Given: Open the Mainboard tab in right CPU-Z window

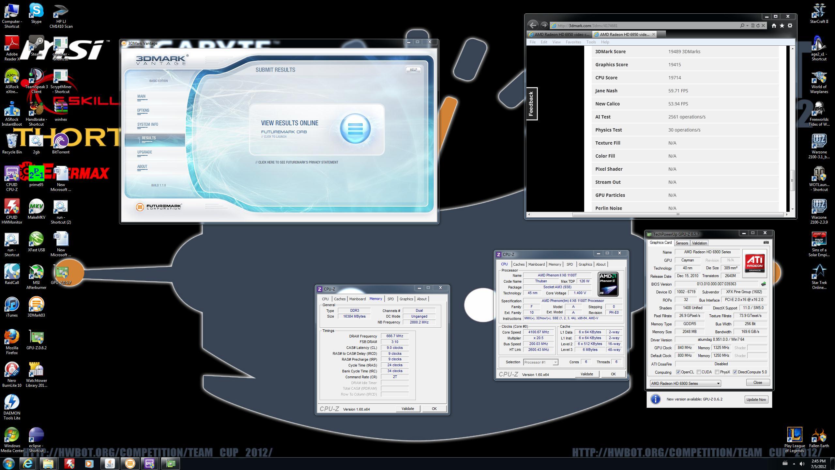Looking at the screenshot, I should point(536,264).
